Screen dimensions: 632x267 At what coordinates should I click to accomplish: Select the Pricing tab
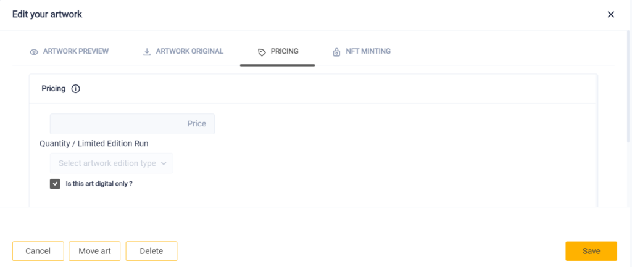coord(277,52)
